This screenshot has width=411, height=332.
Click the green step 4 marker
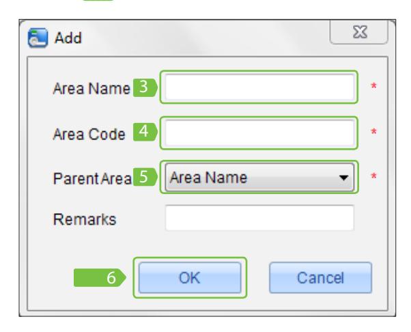pos(145,132)
